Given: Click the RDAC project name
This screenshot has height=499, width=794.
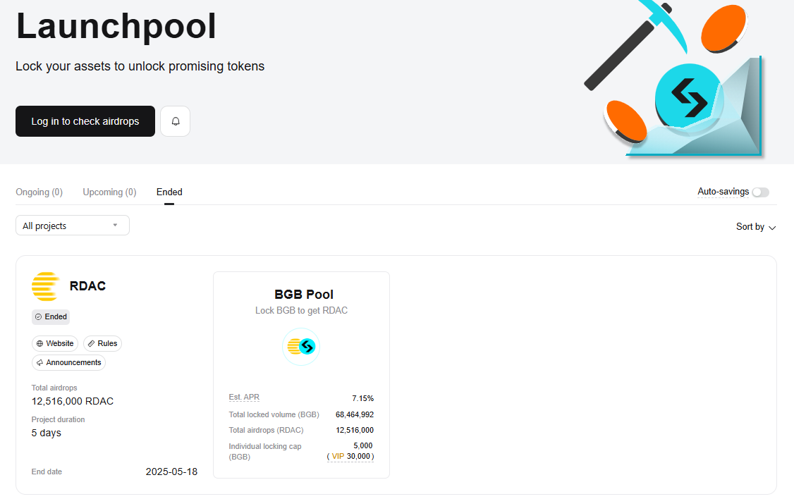Looking at the screenshot, I should (87, 286).
